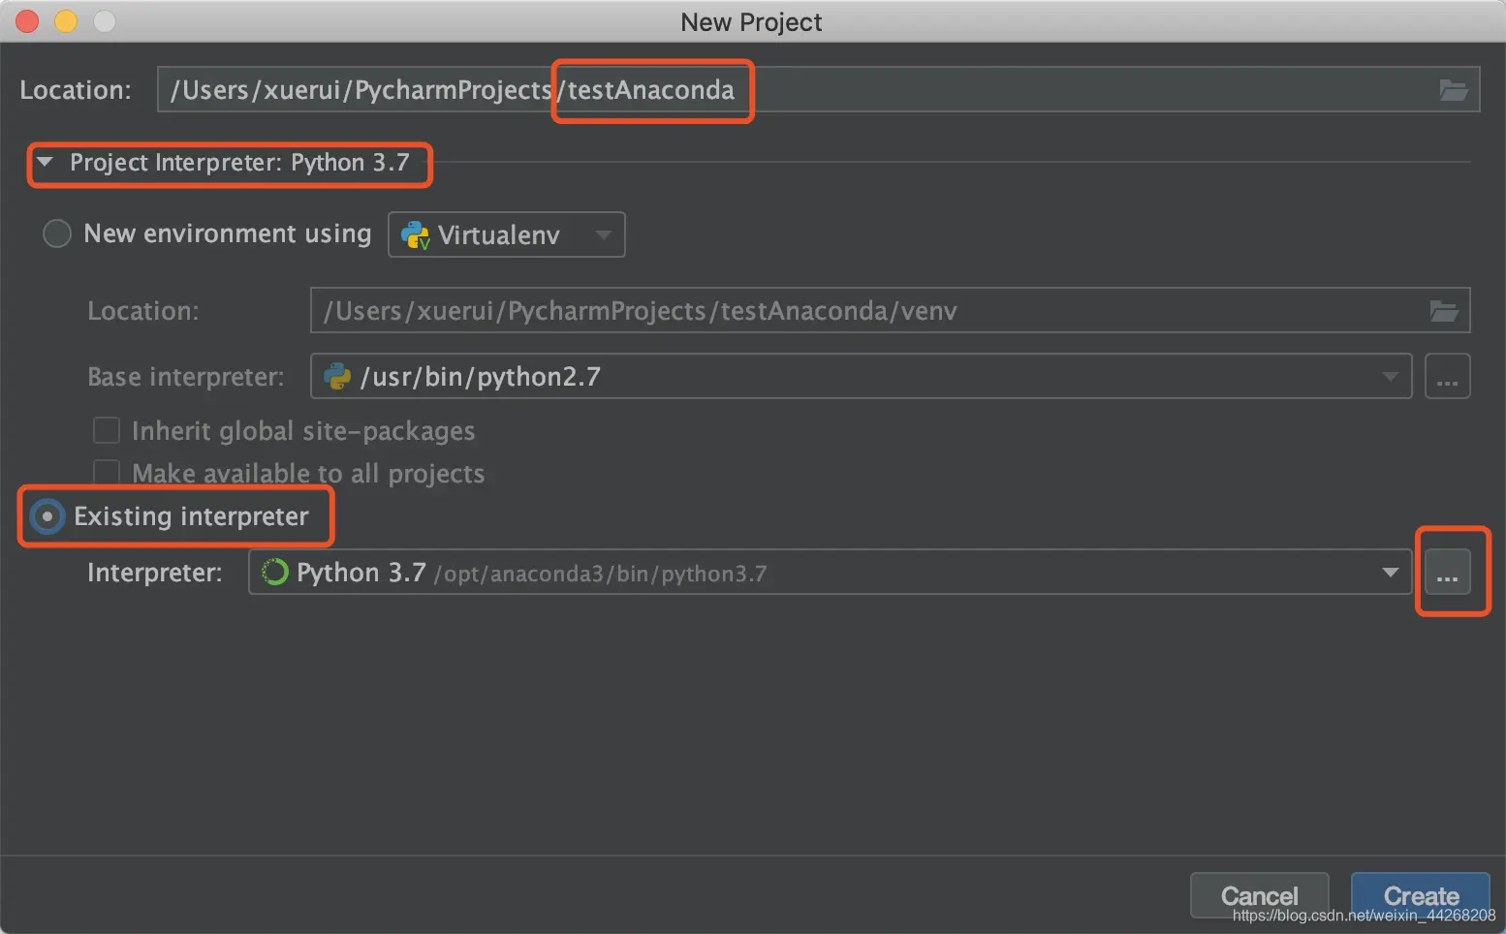Open the Base interpreter /usr/bin/python2.7 dropdown

point(861,376)
